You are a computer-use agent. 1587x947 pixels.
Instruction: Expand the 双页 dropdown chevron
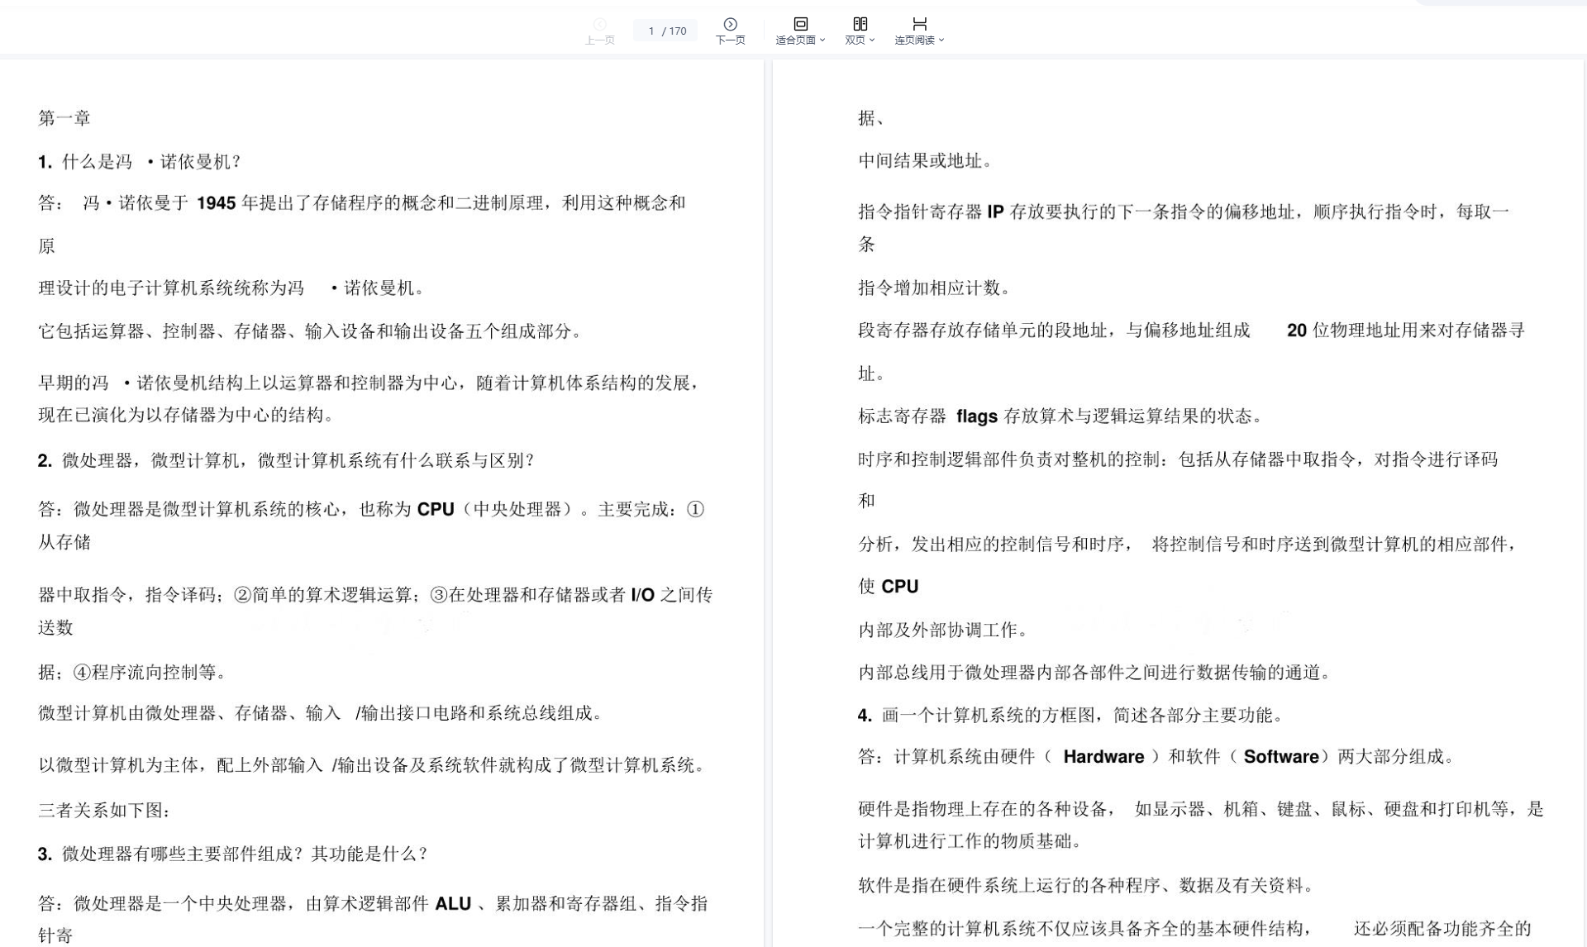(872, 40)
